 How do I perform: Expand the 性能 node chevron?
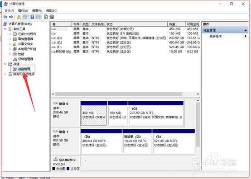[x=10, y=54]
